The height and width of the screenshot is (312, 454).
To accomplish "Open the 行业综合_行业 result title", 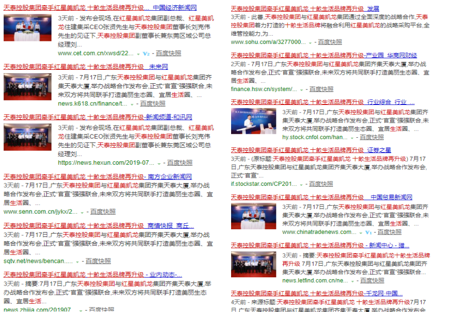I will coord(323,102).
